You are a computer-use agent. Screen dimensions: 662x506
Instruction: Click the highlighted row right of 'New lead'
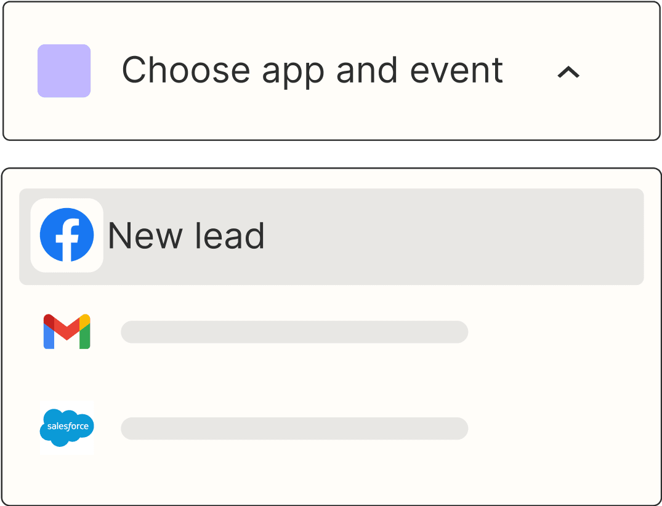pyautogui.click(x=454, y=236)
